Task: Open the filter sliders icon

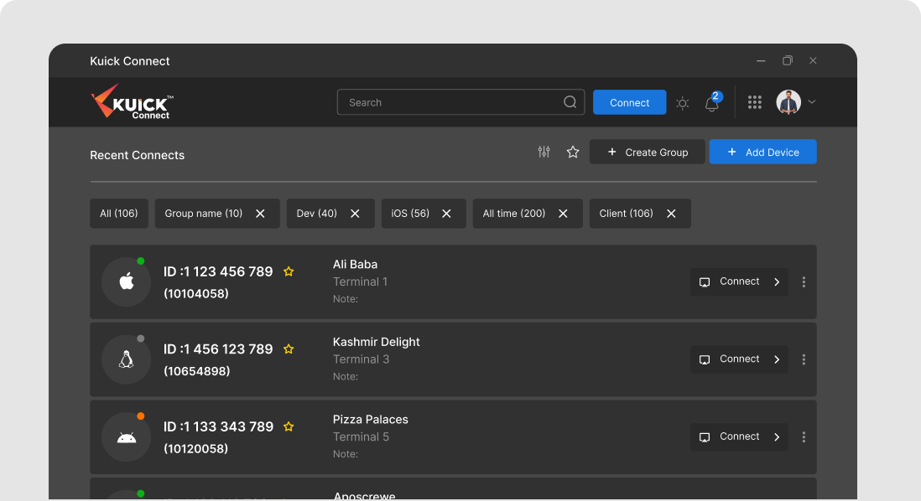Action: 544,152
